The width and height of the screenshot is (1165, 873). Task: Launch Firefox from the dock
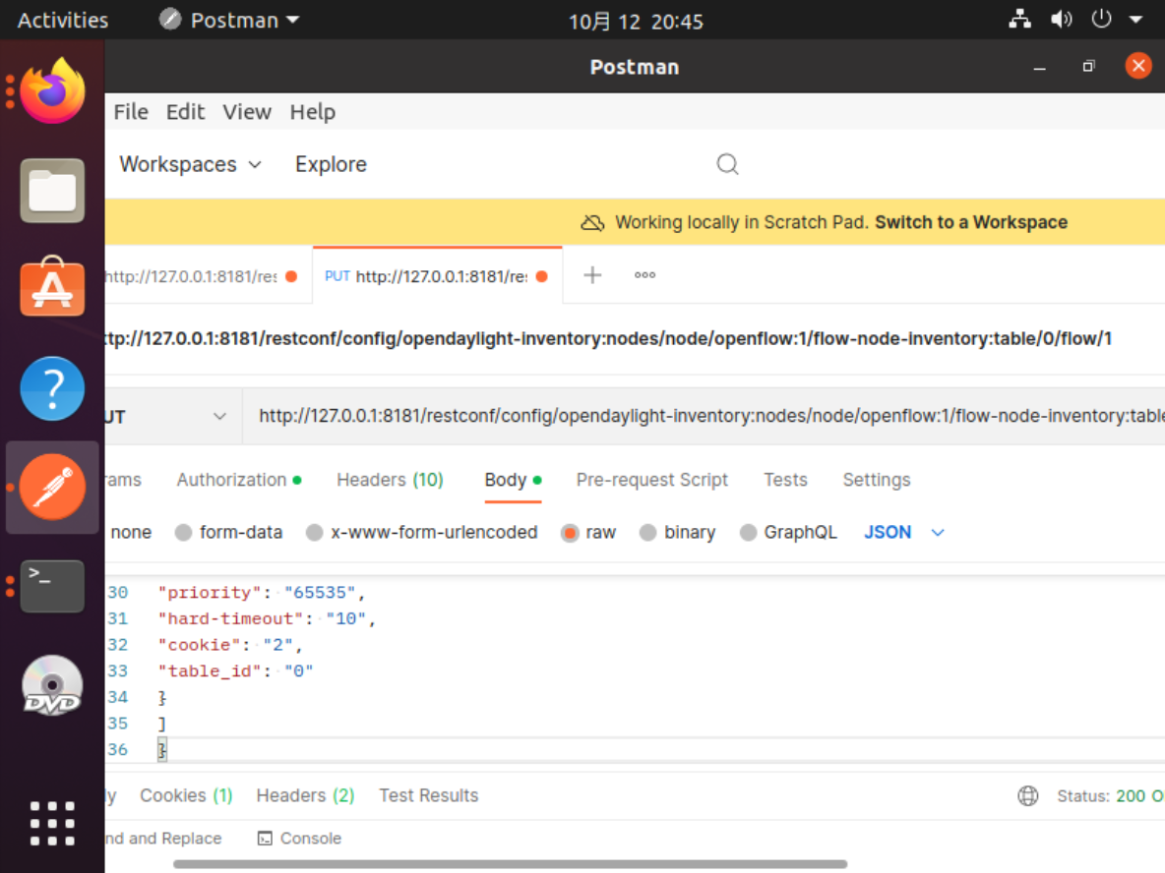pos(52,91)
